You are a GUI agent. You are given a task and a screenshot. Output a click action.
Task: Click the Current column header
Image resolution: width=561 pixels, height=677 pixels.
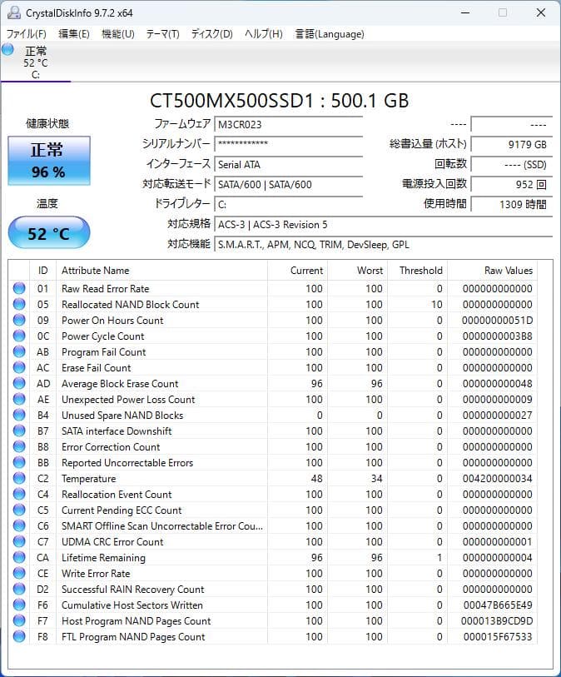point(297,271)
